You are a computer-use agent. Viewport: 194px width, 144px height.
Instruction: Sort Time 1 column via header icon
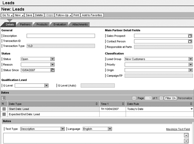123,104
